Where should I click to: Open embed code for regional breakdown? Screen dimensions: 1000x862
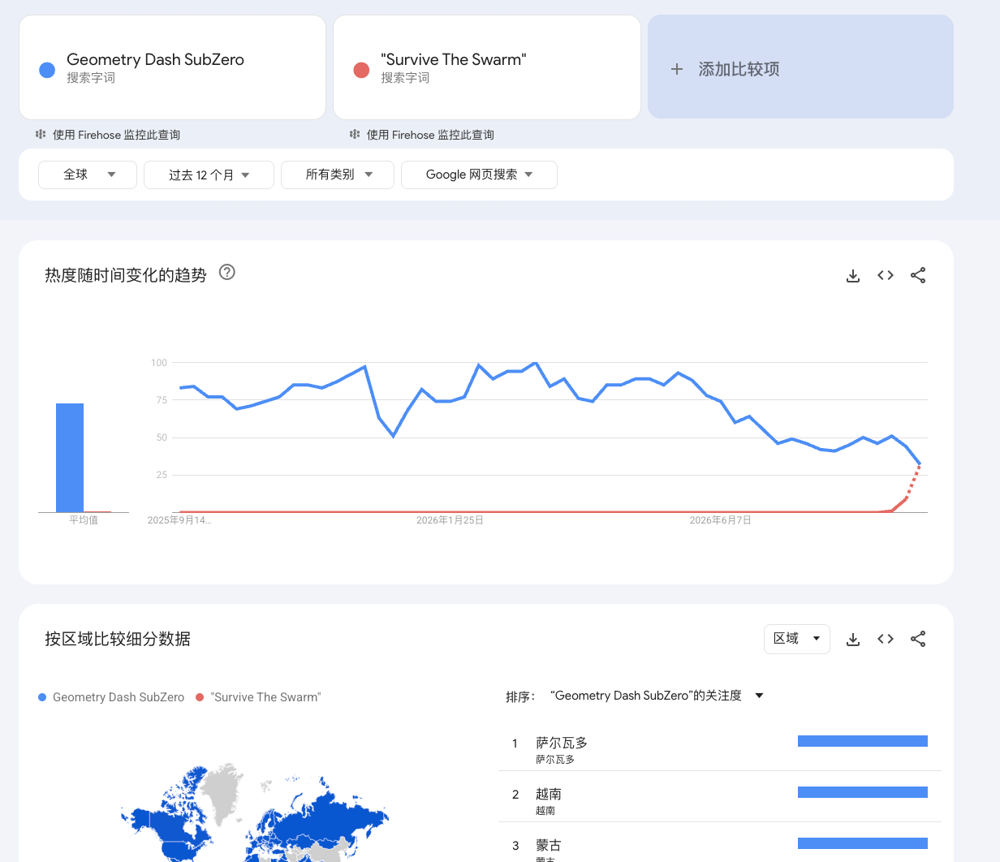[886, 640]
